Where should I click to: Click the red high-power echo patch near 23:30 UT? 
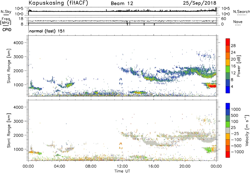(212, 86)
